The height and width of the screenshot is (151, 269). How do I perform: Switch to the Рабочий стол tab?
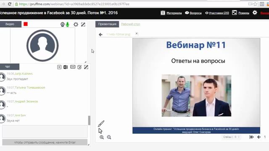[x=131, y=24]
